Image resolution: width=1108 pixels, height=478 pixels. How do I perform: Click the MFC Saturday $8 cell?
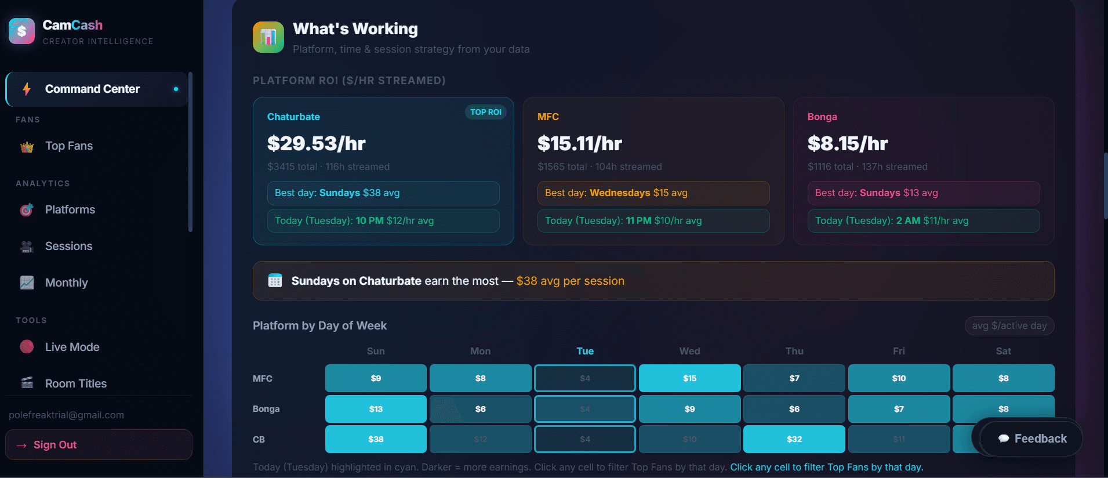1004,378
